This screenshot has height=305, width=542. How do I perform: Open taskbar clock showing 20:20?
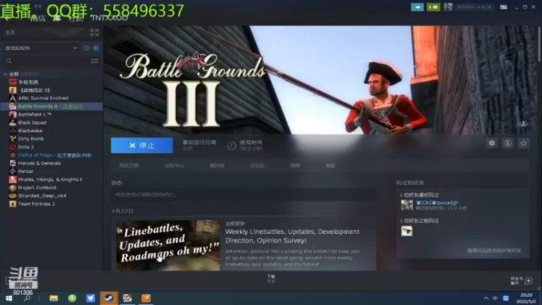(x=526, y=298)
